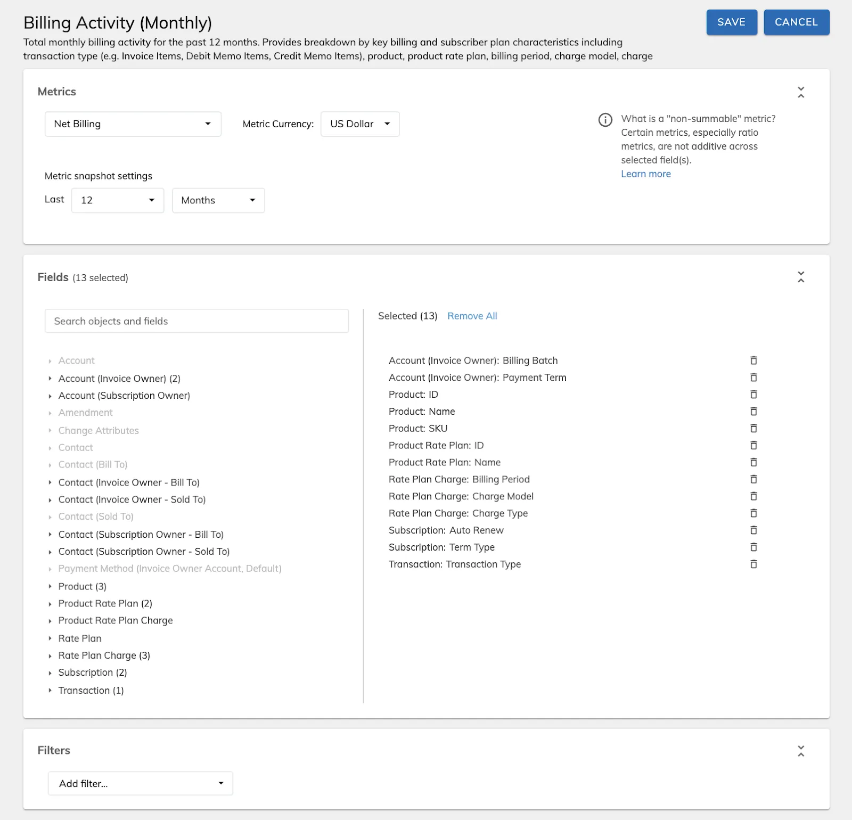Screen dimensions: 852x820
Task: Collapse the Metrics section
Action: tap(801, 92)
